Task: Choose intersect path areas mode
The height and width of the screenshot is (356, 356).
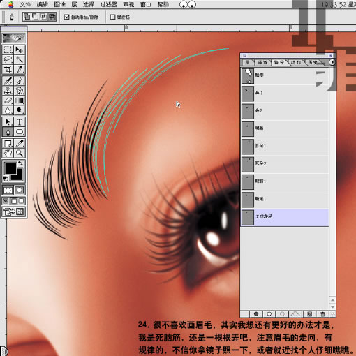Action: (44, 17)
